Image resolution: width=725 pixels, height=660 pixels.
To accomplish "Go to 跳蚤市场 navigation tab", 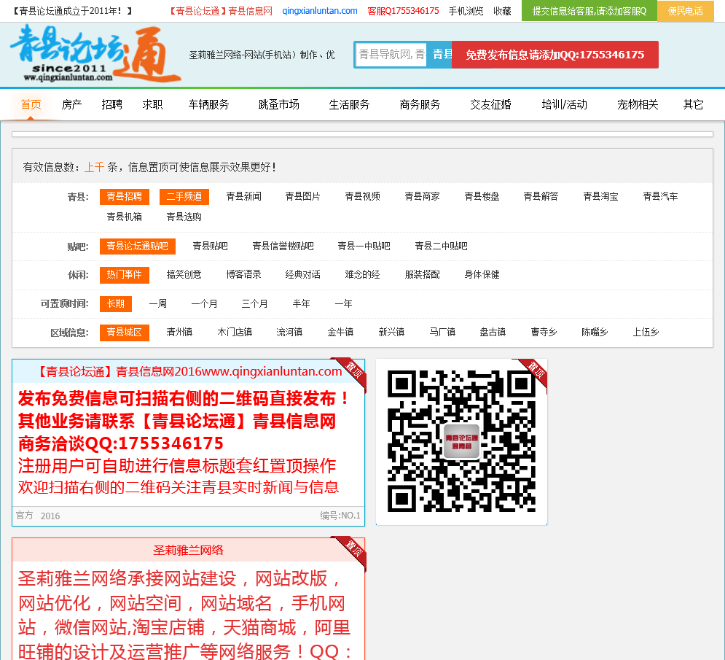I will 279,104.
